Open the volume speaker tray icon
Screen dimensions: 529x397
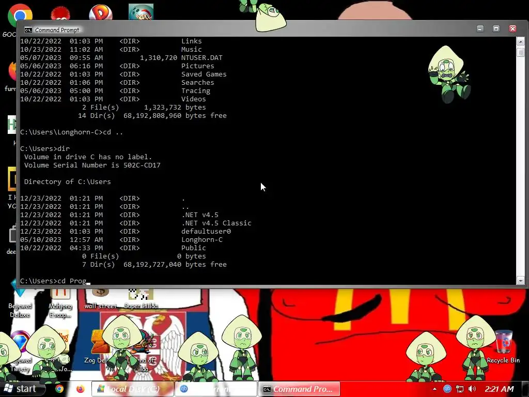pos(472,389)
